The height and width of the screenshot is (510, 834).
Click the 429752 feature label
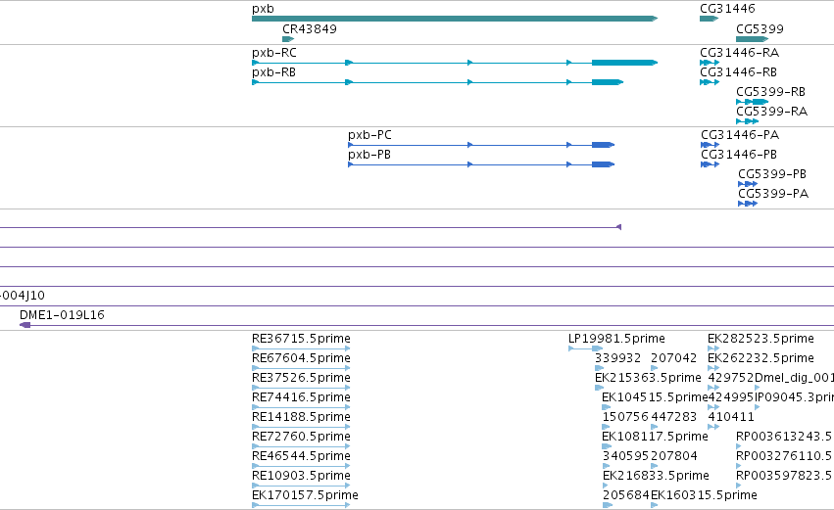click(x=731, y=378)
